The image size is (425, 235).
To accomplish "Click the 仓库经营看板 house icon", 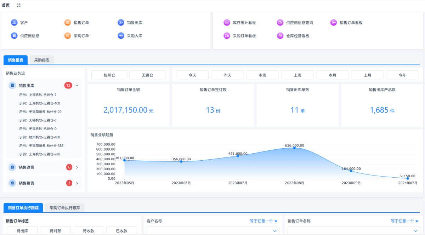I will [x=280, y=36].
